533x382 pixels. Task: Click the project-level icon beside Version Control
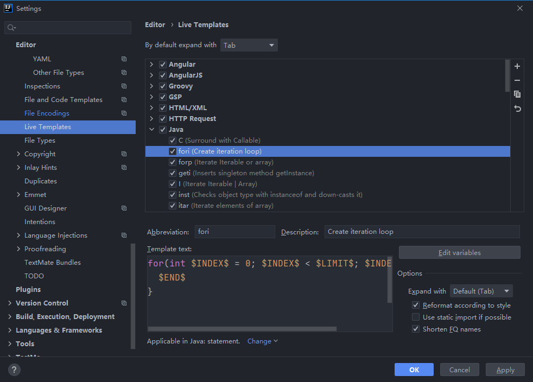tap(124, 303)
